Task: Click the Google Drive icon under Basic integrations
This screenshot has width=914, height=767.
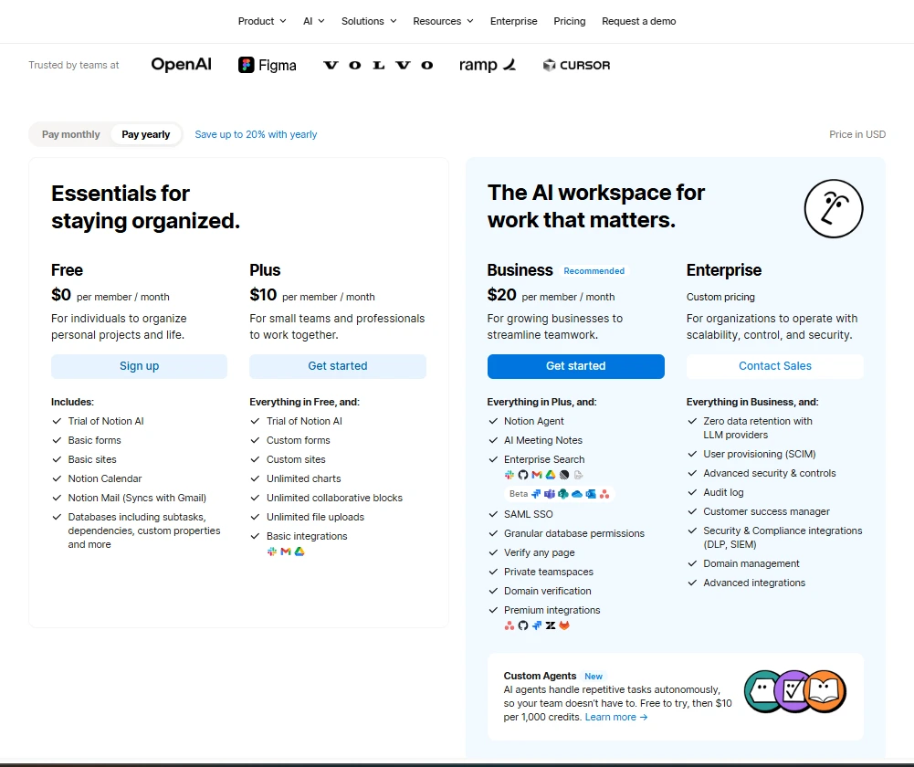Action: 299,552
